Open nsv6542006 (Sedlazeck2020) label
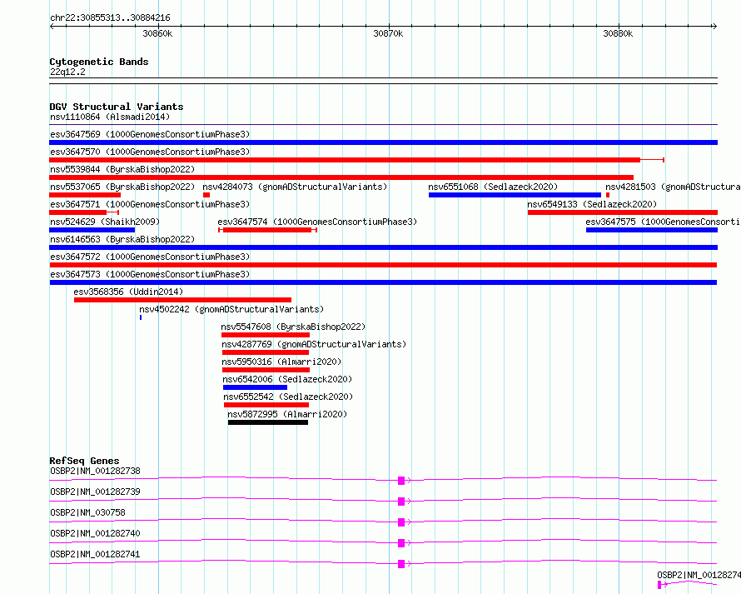 click(287, 379)
